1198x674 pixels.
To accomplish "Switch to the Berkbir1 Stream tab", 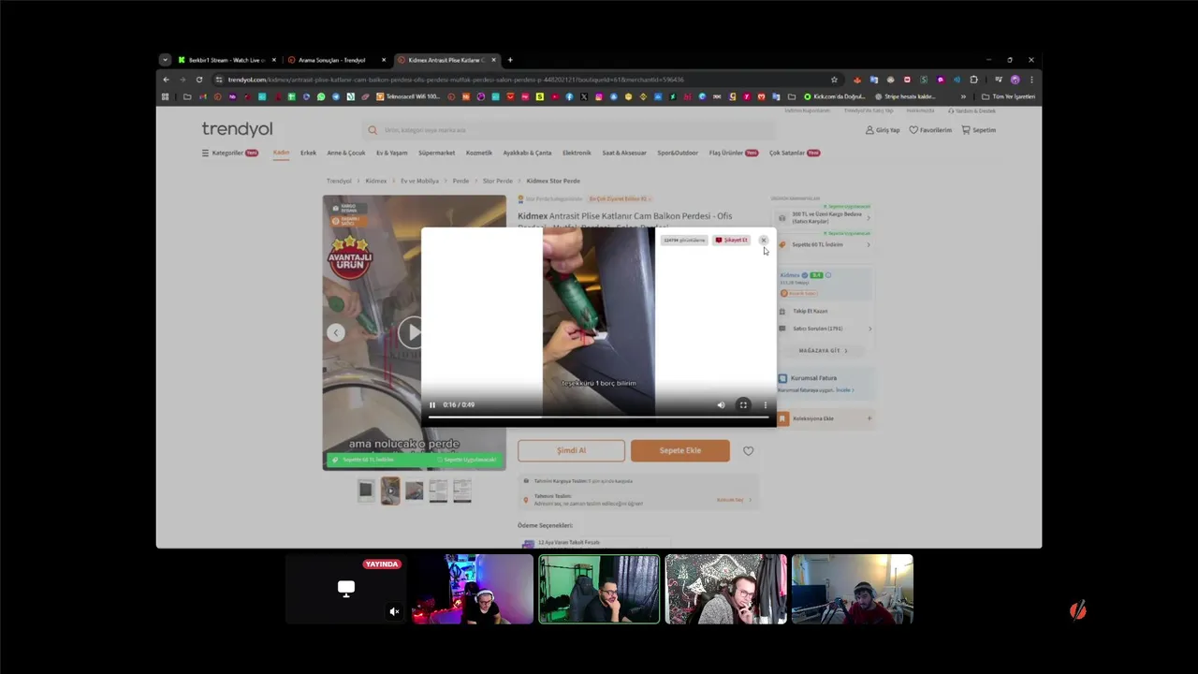I will tap(227, 60).
